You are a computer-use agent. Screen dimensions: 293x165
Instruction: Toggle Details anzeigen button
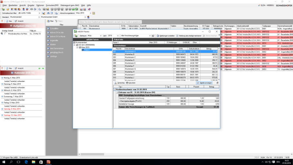click(x=204, y=83)
